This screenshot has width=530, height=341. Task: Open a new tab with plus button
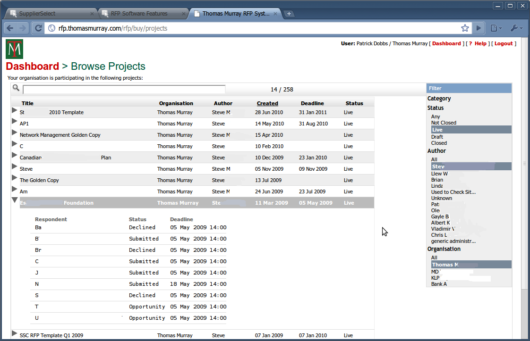[x=289, y=14]
